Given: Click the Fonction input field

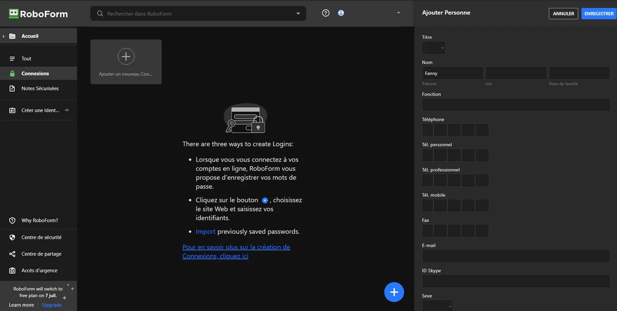Looking at the screenshot, I should click(516, 105).
